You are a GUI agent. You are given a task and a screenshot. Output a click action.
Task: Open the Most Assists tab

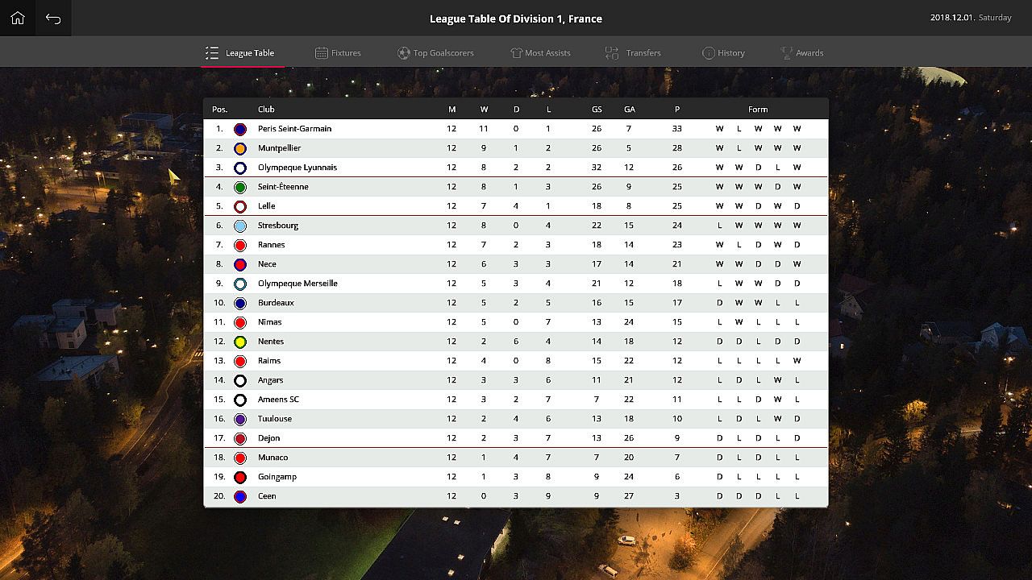pyautogui.click(x=540, y=53)
